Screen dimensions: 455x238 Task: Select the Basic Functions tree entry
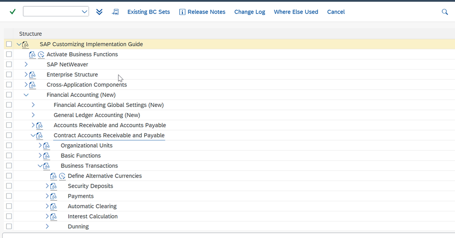tap(81, 156)
